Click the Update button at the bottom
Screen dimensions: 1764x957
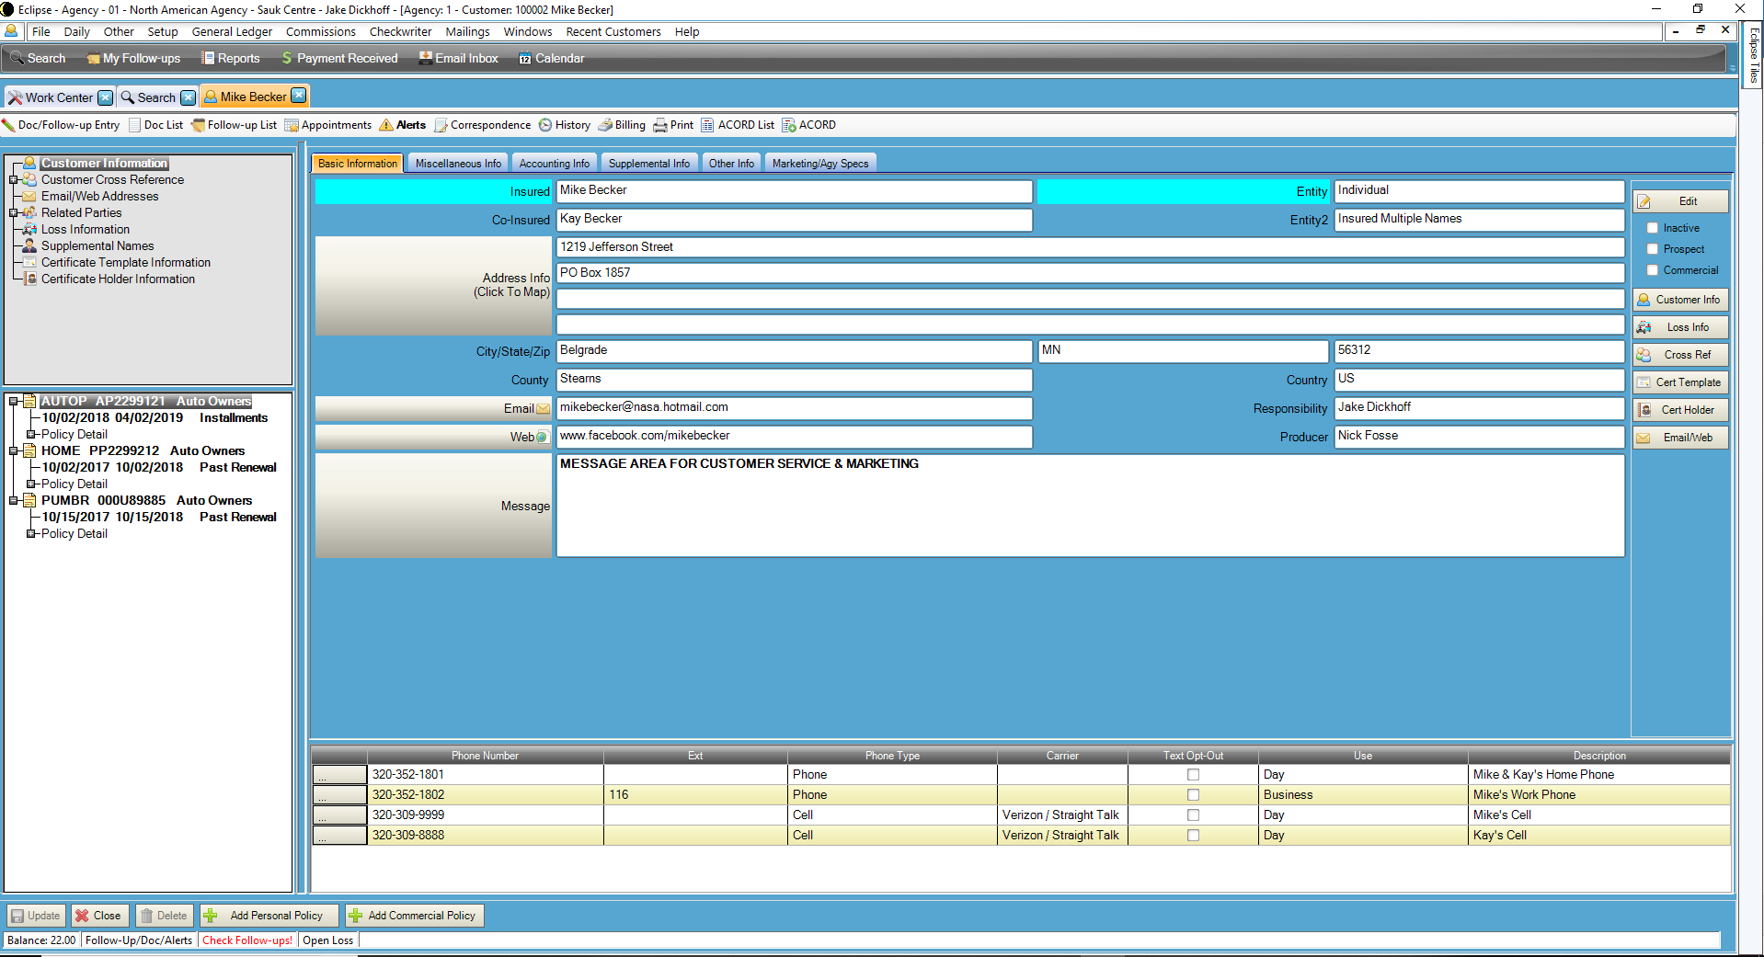pos(36,916)
